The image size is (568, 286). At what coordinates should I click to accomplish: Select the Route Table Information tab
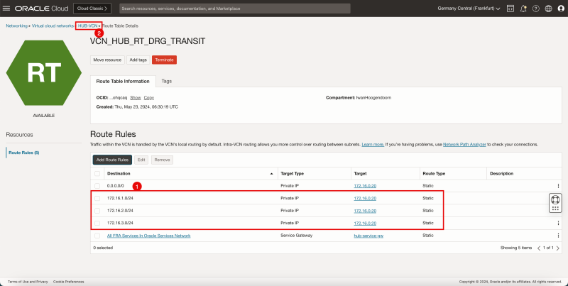pos(123,81)
